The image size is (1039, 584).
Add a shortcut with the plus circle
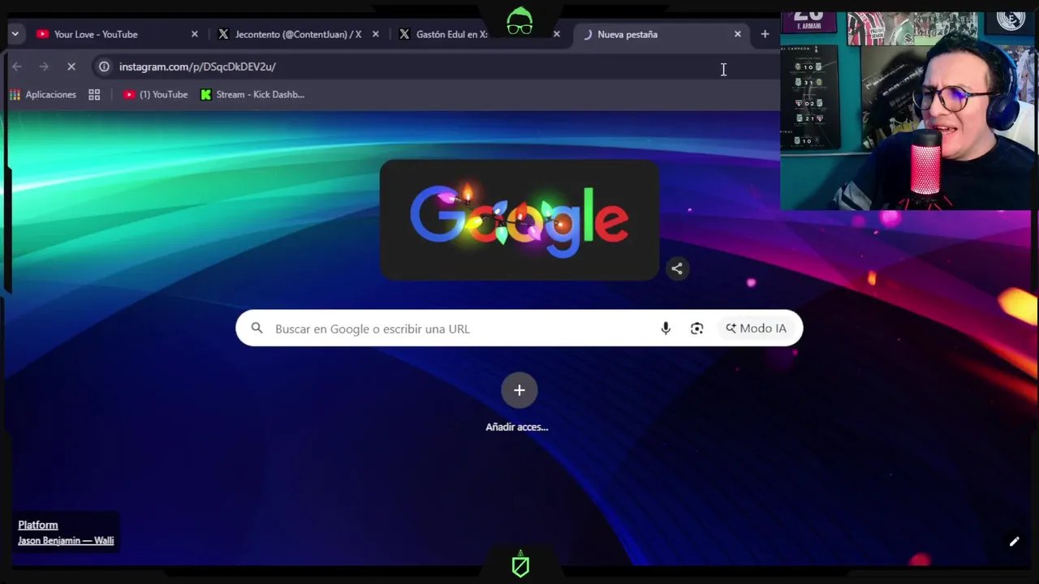tap(519, 390)
